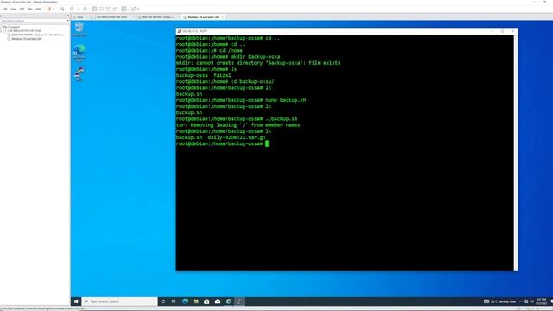Image resolution: width=553 pixels, height=311 pixels.
Task: Open the Windows Start button
Action: click(76, 301)
